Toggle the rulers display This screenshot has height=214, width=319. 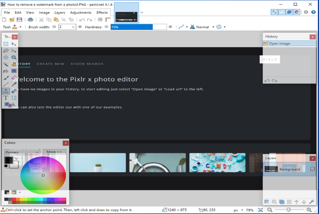tap(108, 20)
